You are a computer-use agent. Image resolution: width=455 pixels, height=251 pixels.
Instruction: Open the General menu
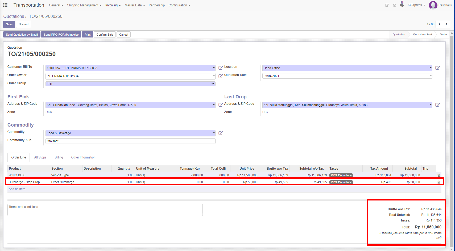(x=56, y=5)
